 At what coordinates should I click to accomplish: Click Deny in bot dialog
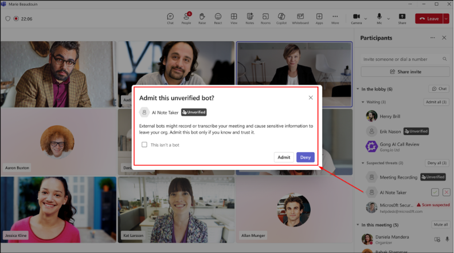[306, 157]
